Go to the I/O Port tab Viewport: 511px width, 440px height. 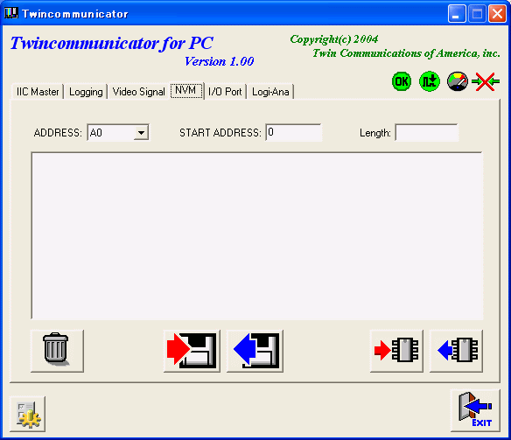(225, 92)
